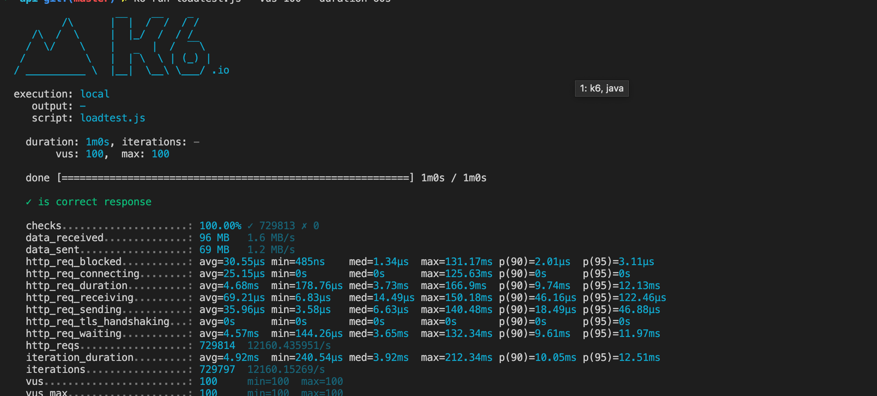Click the http_req_duration avg=4.68ms value
The width and height of the screenshot is (877, 396).
pyautogui.click(x=229, y=286)
